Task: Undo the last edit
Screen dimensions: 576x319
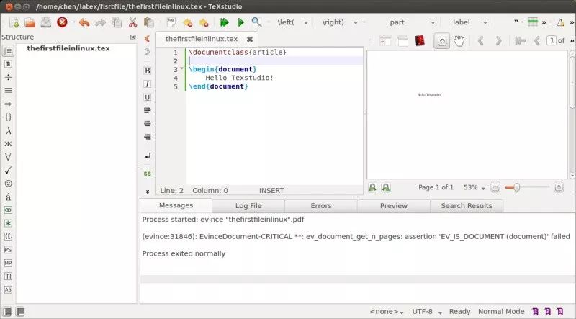Action: pyautogui.click(x=84, y=22)
